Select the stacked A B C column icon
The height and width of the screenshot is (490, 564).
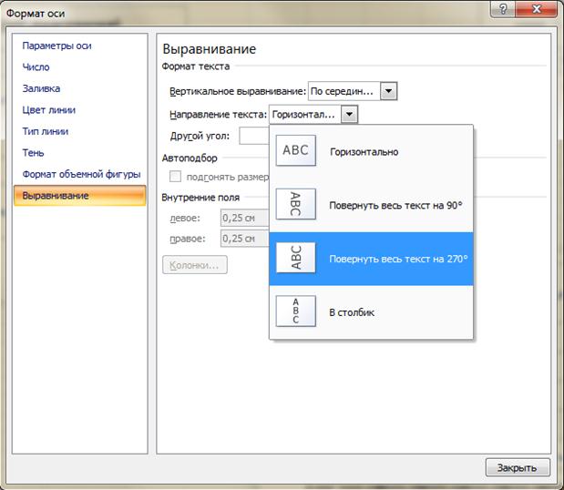tap(296, 311)
